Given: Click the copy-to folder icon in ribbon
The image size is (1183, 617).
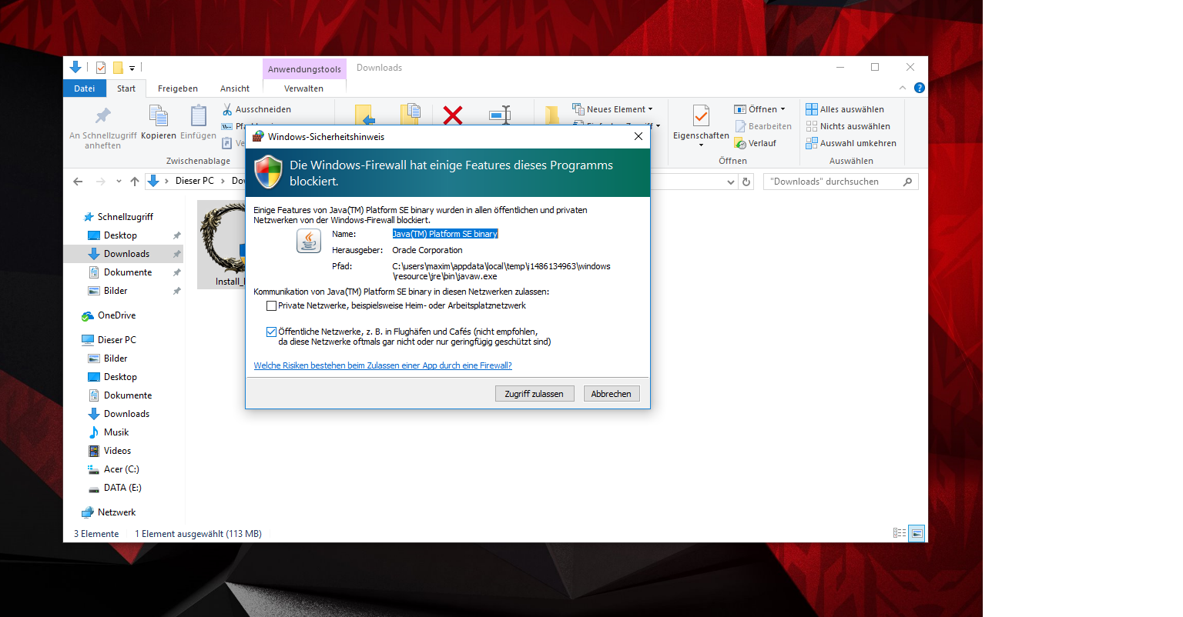Looking at the screenshot, I should [x=410, y=115].
